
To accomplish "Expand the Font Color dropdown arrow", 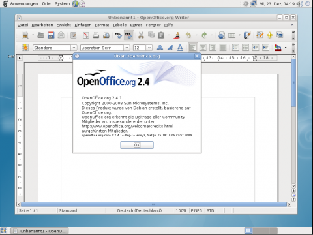I will click(x=286, y=48).
